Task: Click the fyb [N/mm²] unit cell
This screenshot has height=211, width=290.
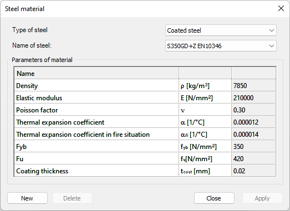Action: pos(205,147)
